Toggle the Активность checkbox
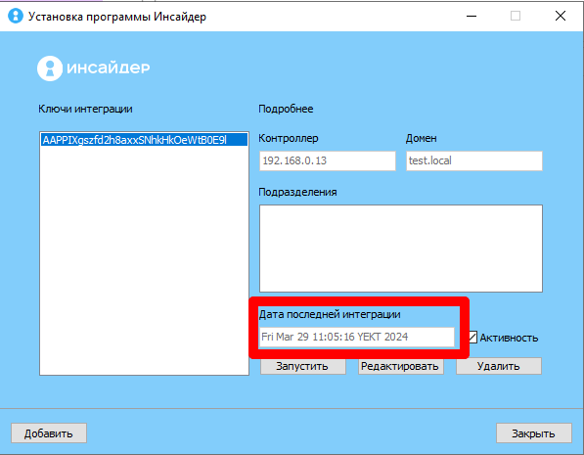This screenshot has width=584, height=455. click(472, 338)
